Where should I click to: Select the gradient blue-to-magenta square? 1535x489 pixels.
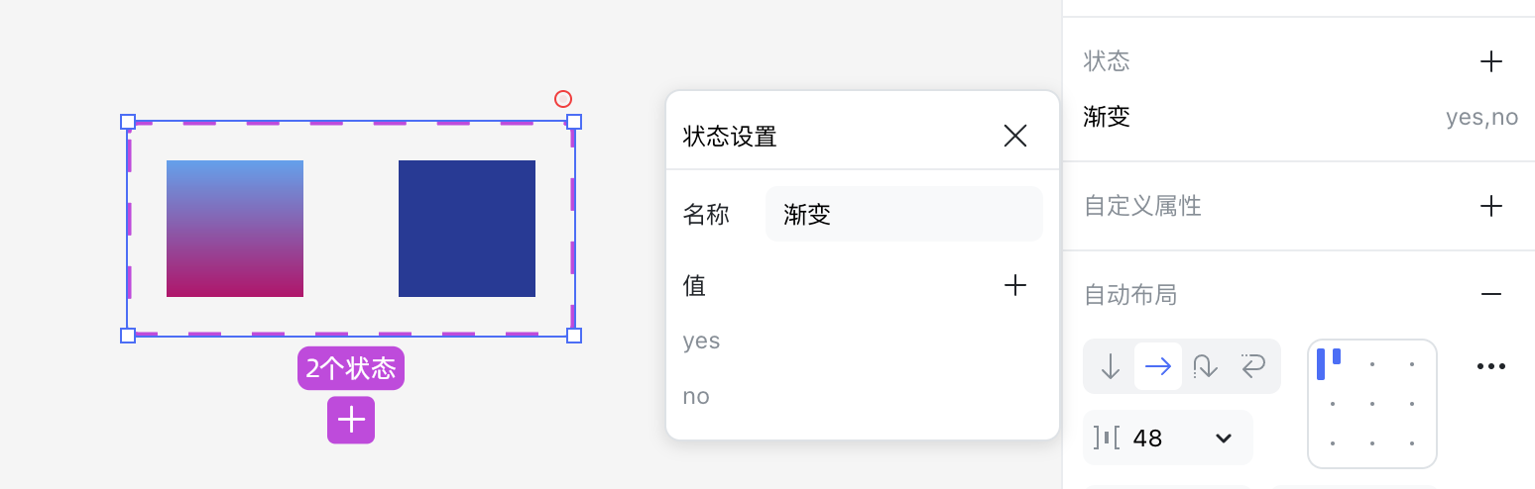(235, 229)
